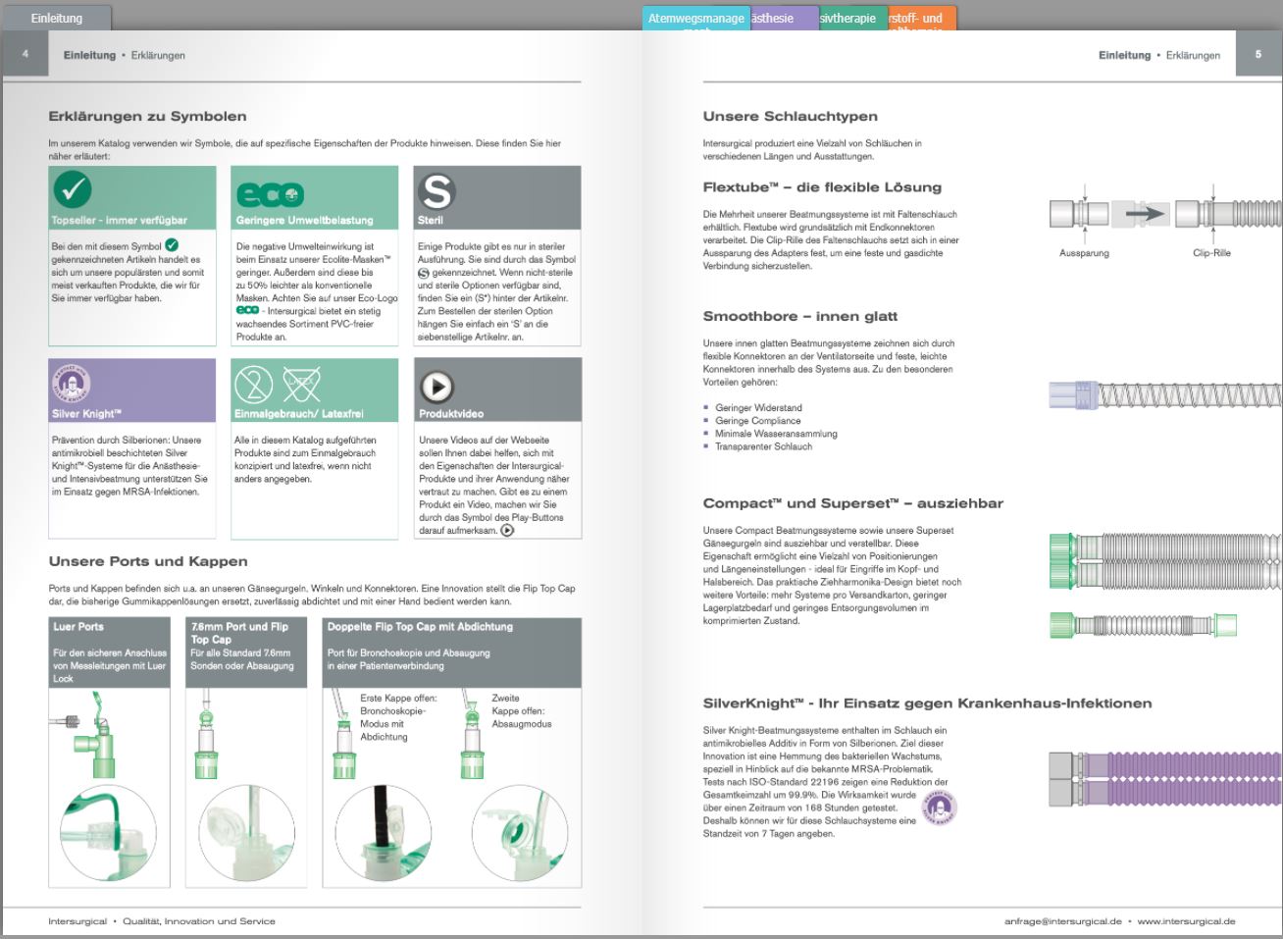Select the orange Sauerstoff- und tab
Image resolution: width=1283 pixels, height=939 pixels.
pyautogui.click(x=921, y=18)
